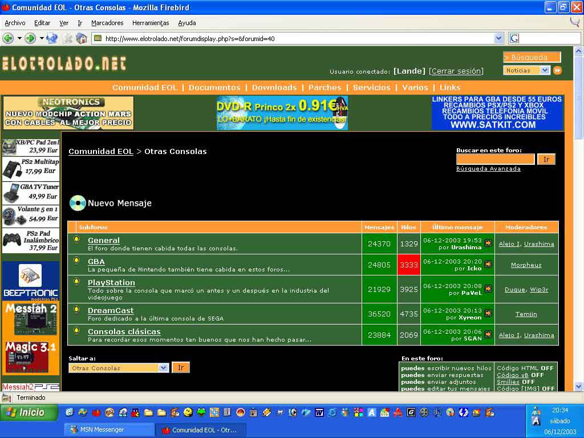Open last message arrow by SGAN

pyautogui.click(x=488, y=334)
